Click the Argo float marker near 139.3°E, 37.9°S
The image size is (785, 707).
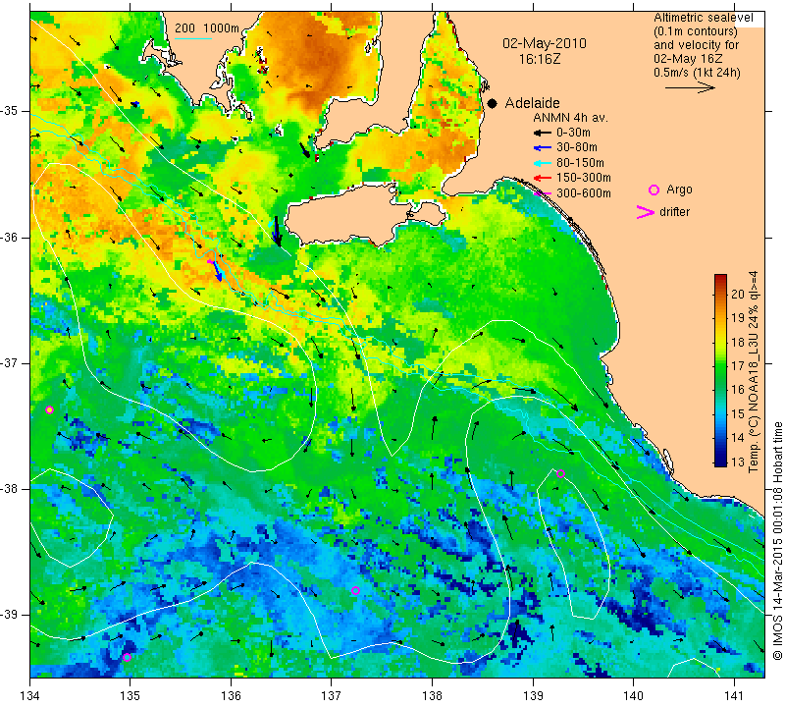tap(560, 474)
